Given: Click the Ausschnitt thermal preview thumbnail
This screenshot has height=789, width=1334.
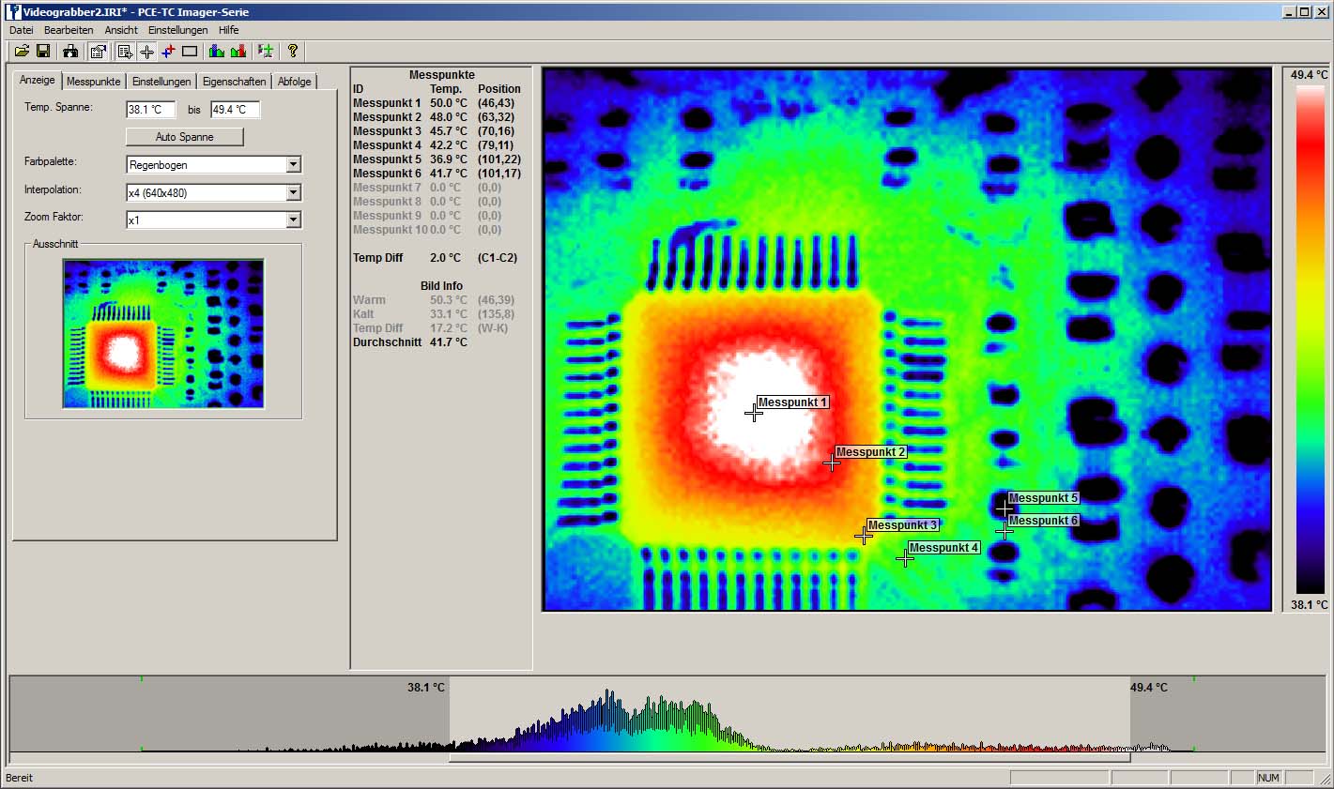Looking at the screenshot, I should [163, 334].
